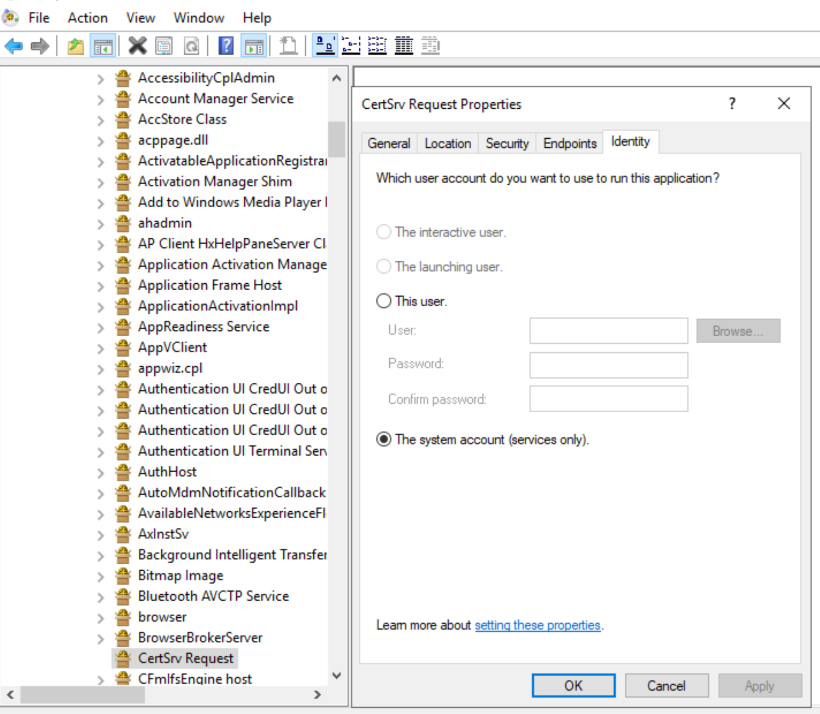Image resolution: width=820 pixels, height=714 pixels.
Task: Expand Bitmap Image tree node
Action: pos(100,577)
